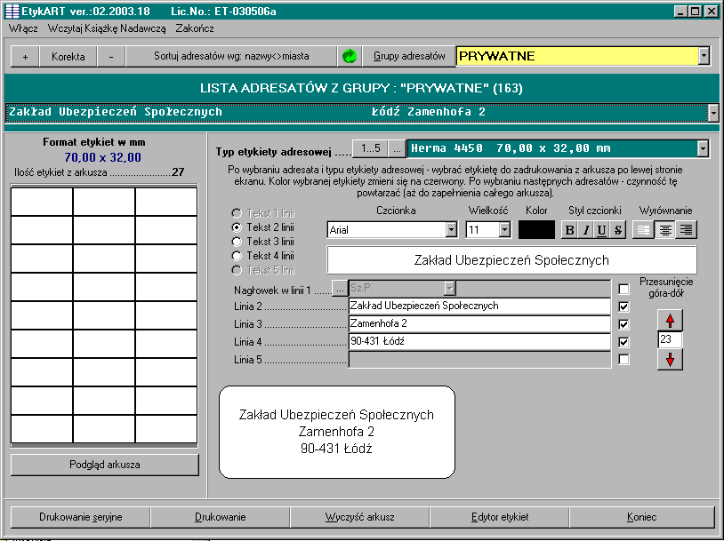Shift label text down with red arrow
This screenshot has height=541, width=724.
tap(670, 359)
